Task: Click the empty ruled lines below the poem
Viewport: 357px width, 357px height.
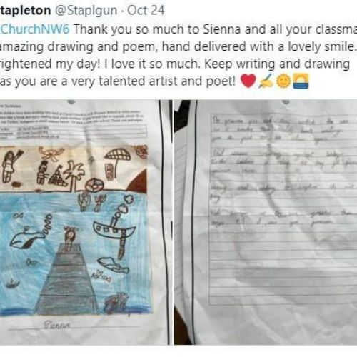Action: tap(283, 266)
